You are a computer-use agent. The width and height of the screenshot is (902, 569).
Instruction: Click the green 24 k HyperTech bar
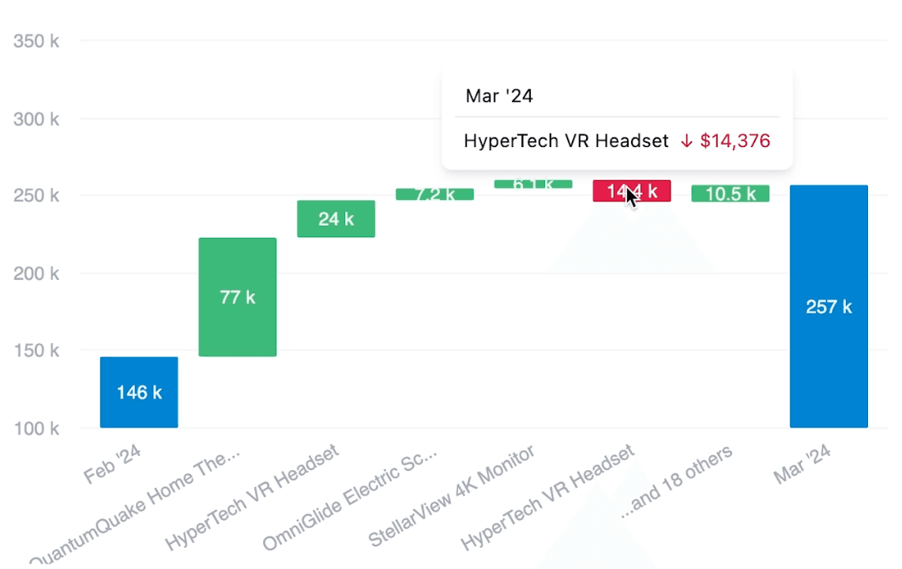336,219
